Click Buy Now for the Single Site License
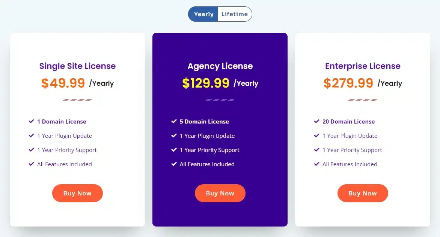The height and width of the screenshot is (237, 440). pyautogui.click(x=77, y=193)
